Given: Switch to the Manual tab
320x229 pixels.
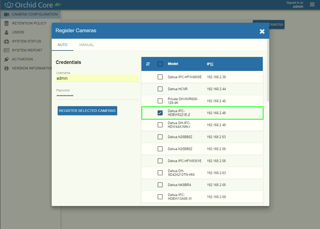Looking at the screenshot, I should tap(86, 45).
